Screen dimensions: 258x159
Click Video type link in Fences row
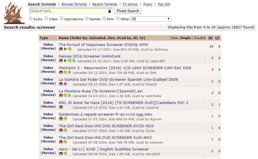[48, 56]
